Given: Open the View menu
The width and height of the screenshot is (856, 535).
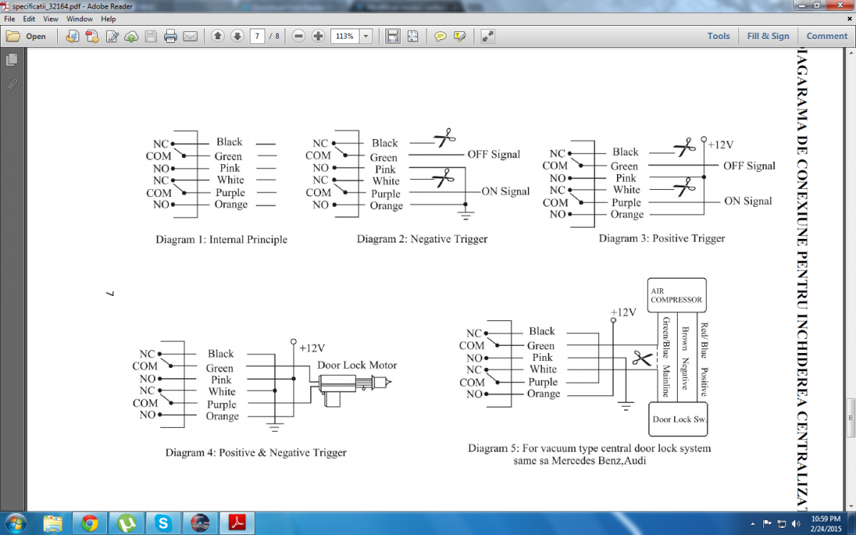Looking at the screenshot, I should [x=51, y=19].
